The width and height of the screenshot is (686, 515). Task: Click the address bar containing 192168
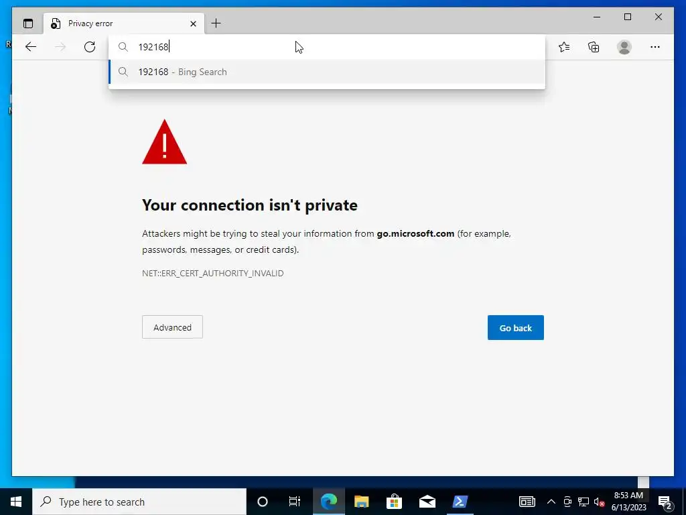(327, 47)
